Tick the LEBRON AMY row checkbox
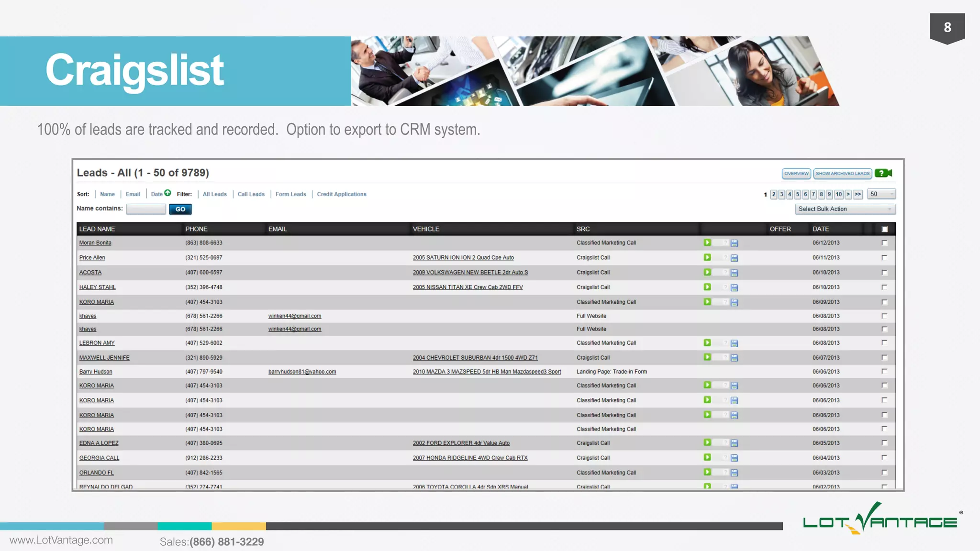 (x=884, y=342)
